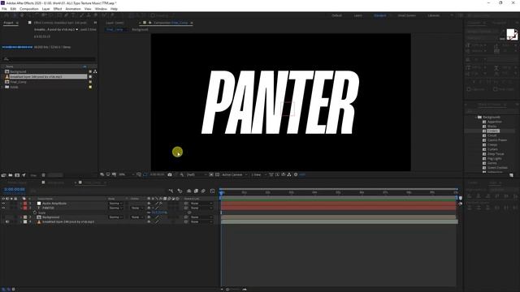Take a snapshot with the camera icon
This screenshot has width=520, height=292.
point(170,174)
